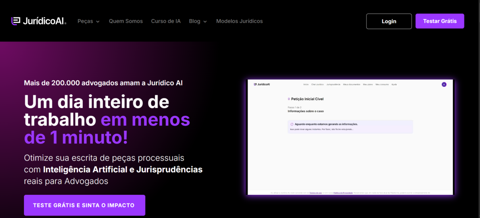The width and height of the screenshot is (480, 218).
Task: Click the Termos de uso link in the preview
Action: [316, 193]
